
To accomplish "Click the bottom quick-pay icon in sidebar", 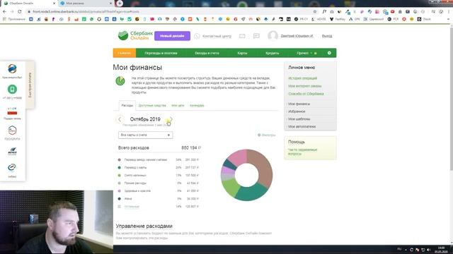I will (x=12, y=168).
